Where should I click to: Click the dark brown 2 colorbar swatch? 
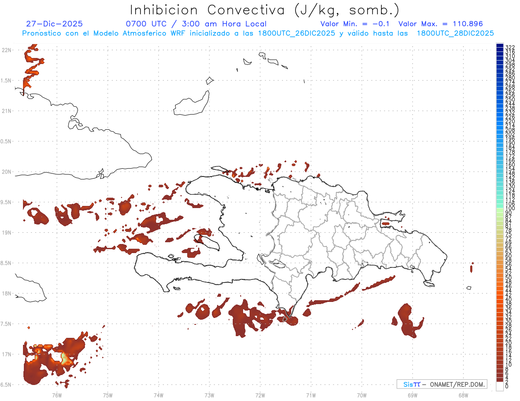(500, 379)
